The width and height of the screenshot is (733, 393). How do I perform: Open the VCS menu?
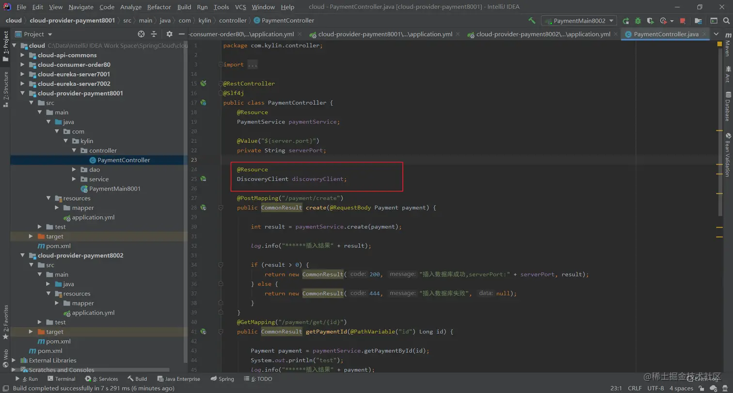coord(240,7)
